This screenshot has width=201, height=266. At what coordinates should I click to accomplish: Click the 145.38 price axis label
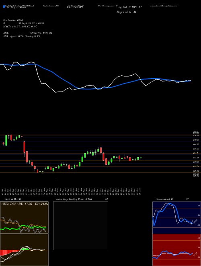click(196, 158)
